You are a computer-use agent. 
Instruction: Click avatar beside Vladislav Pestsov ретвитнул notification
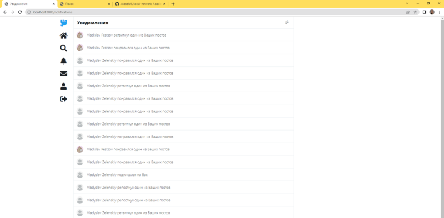80,35
